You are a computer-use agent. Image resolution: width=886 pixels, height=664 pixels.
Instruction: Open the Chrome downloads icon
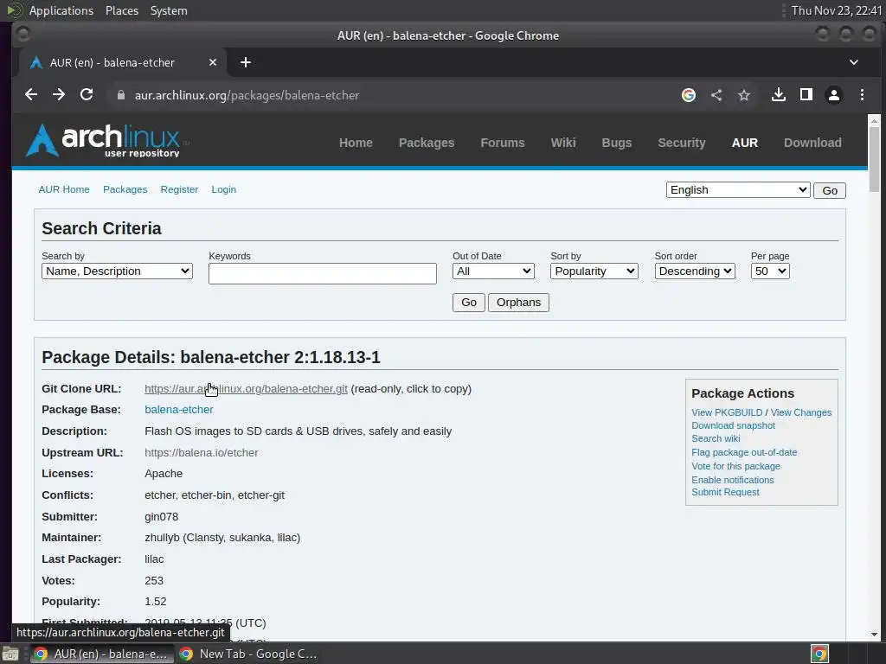coord(779,95)
